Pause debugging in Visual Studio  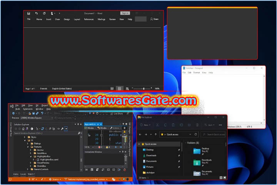(x=90, y=113)
